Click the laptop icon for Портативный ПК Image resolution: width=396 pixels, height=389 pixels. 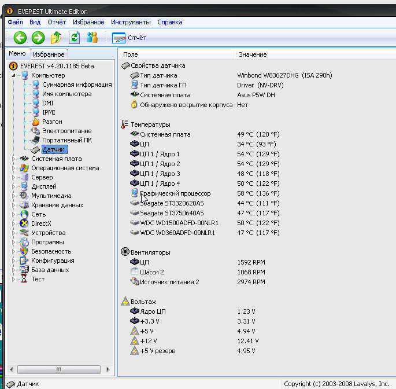(x=35, y=140)
